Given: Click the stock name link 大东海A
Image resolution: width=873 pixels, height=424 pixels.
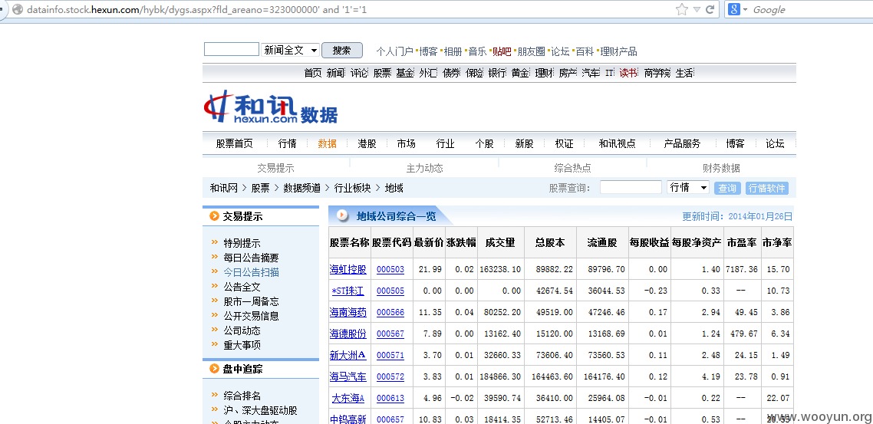Looking at the screenshot, I should 348,399.
